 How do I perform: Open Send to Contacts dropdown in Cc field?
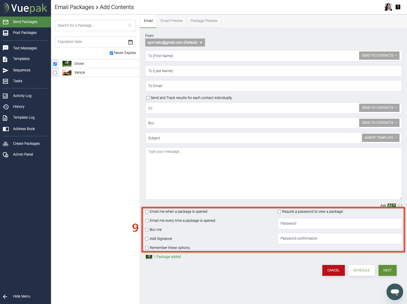click(379, 108)
